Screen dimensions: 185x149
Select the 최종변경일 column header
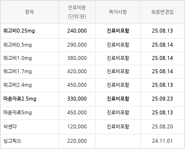point(162,12)
